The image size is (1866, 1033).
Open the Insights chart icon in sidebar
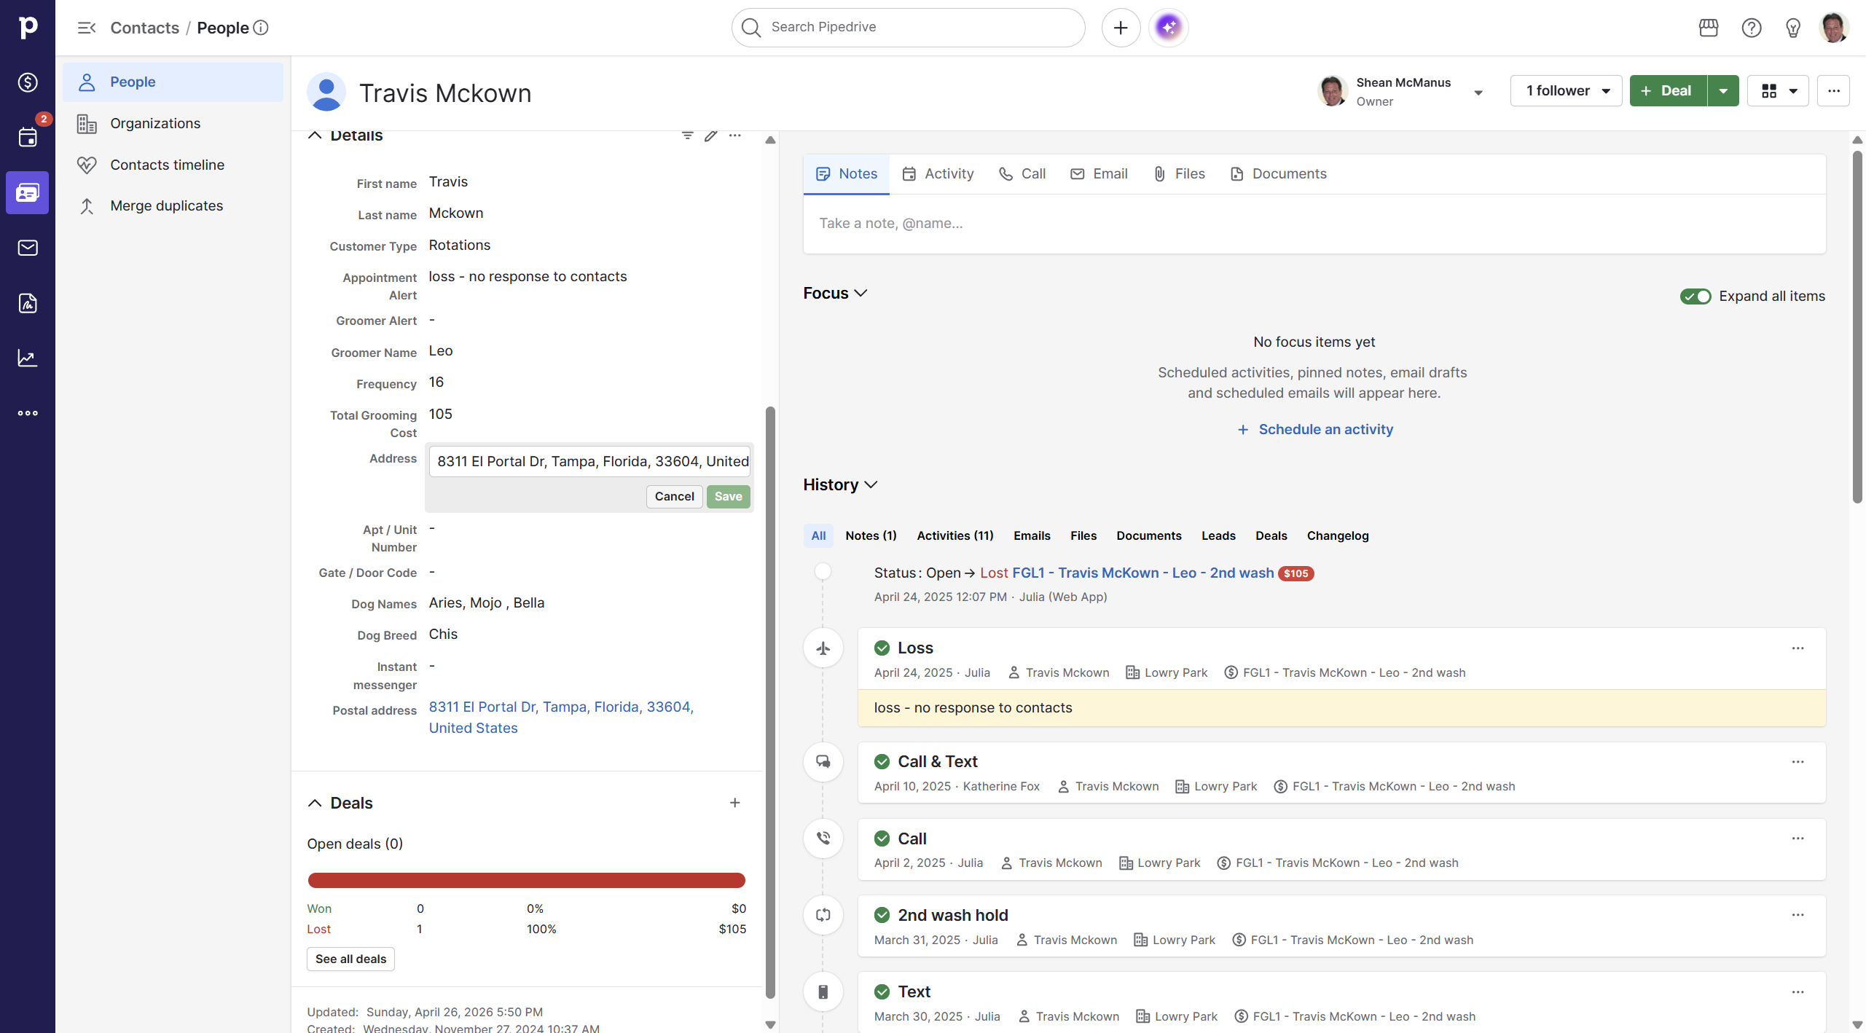click(x=28, y=358)
